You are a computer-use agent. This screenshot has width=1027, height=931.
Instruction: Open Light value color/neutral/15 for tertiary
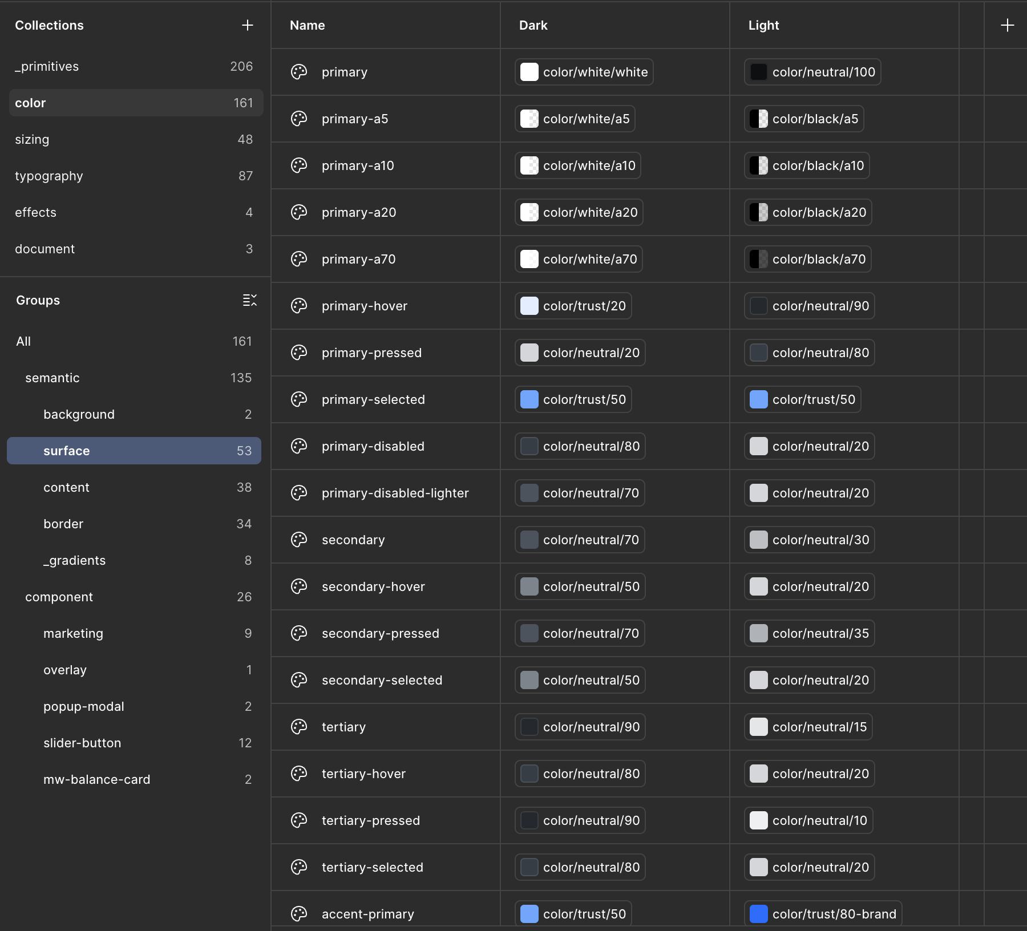pyautogui.click(x=808, y=727)
